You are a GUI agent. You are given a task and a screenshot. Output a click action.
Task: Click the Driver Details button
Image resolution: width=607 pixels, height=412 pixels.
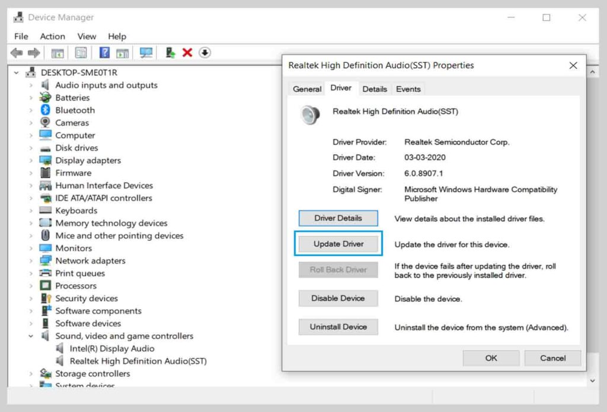point(338,218)
